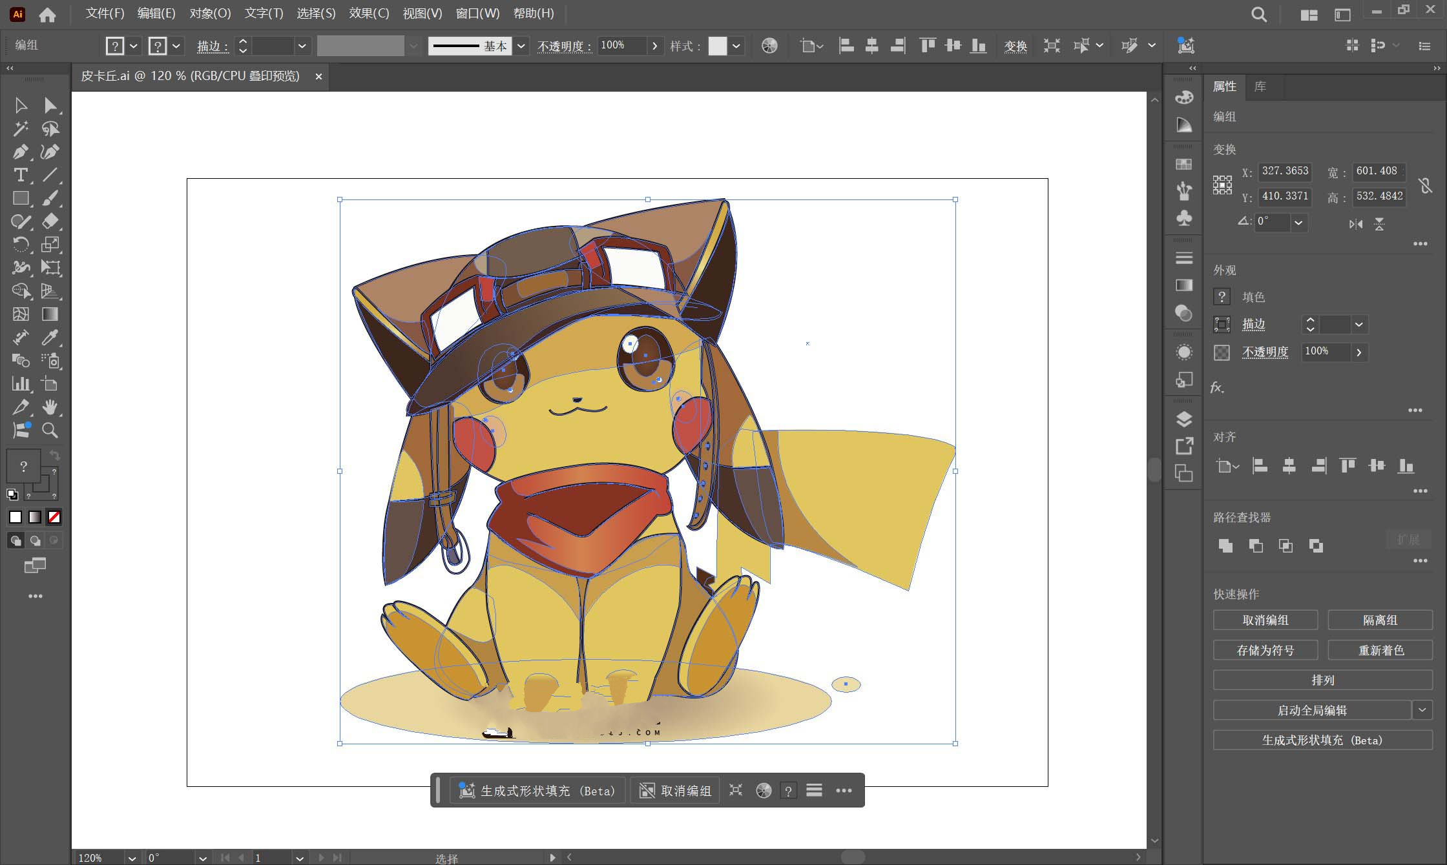Select the Eraser tool
This screenshot has height=865, width=1447.
tap(50, 221)
